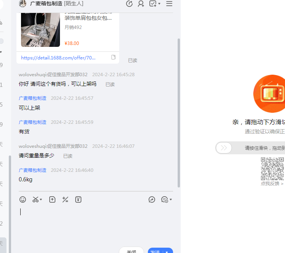Click the copy icon beside product link

(113, 58)
